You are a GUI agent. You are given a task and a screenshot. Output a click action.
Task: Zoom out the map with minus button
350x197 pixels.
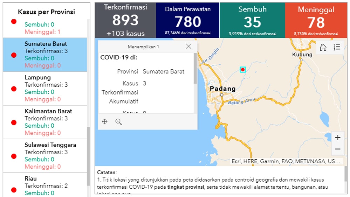(337, 149)
